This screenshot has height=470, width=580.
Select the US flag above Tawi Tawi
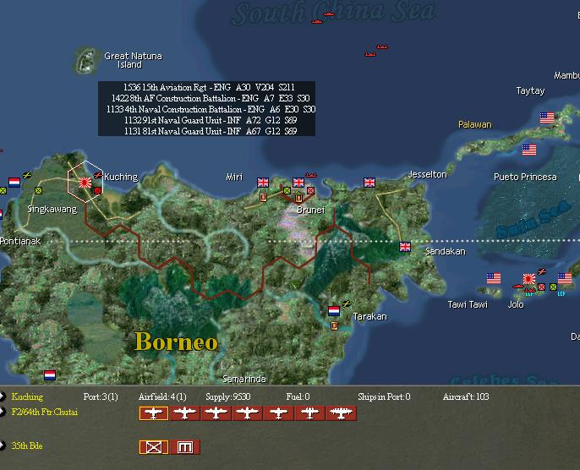[494, 278]
